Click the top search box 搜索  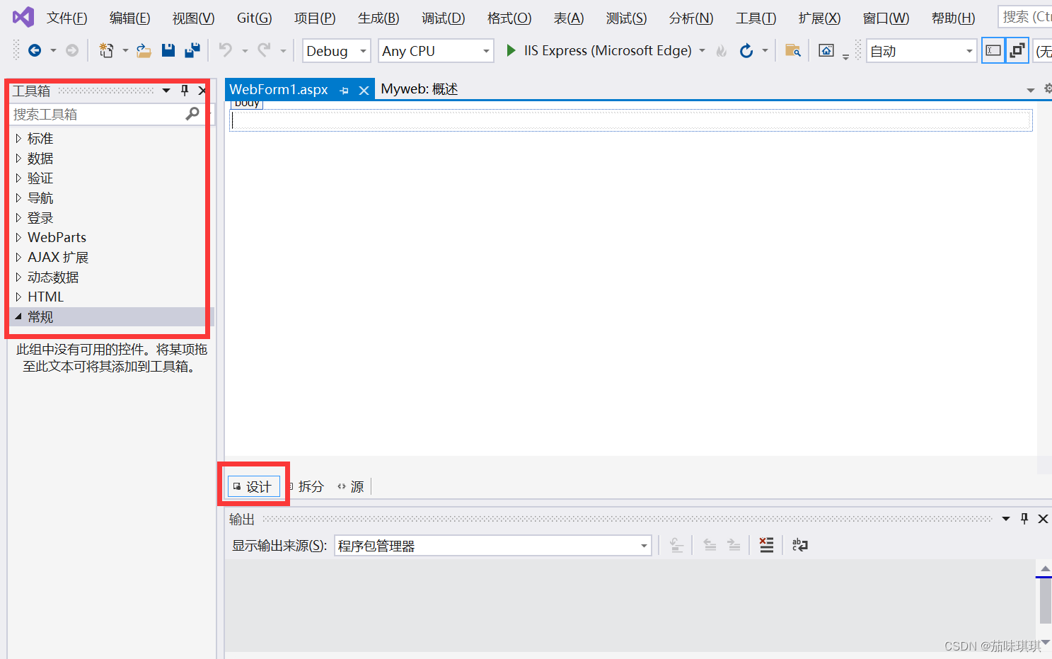point(1025,16)
